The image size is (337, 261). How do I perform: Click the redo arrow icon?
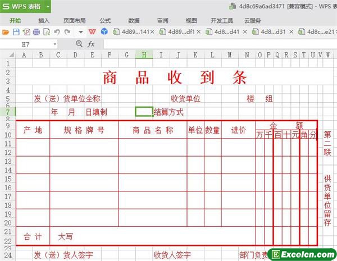click(67, 32)
